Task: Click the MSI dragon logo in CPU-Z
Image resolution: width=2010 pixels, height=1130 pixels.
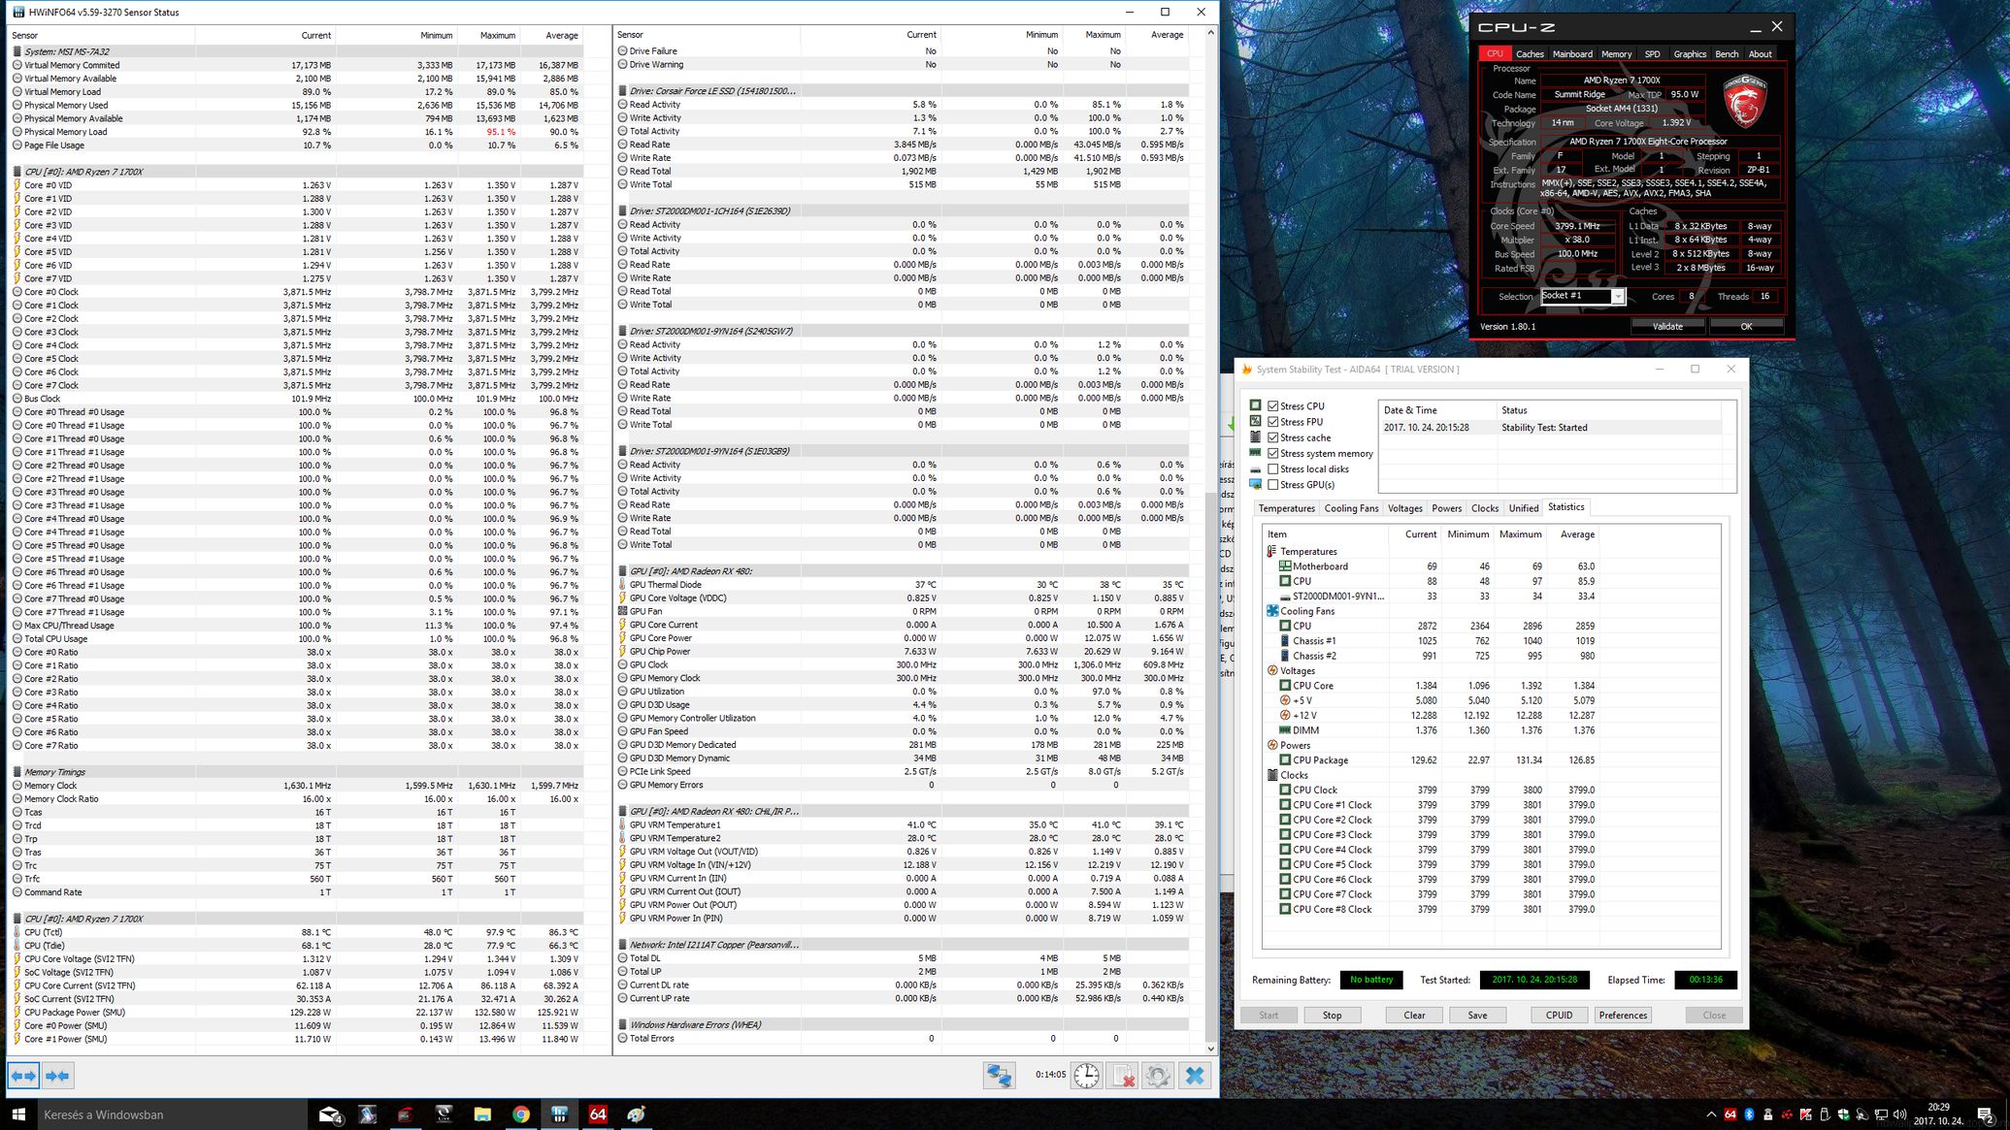Action: 1745,100
